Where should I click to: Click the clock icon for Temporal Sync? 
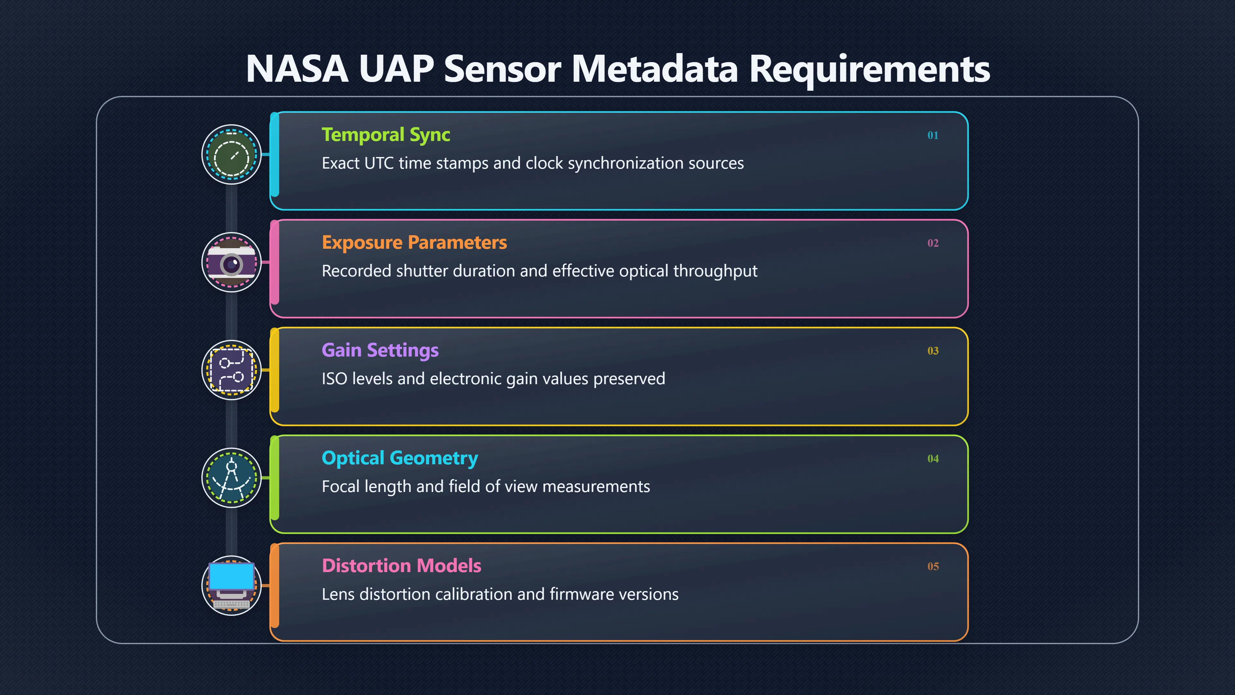pyautogui.click(x=232, y=154)
